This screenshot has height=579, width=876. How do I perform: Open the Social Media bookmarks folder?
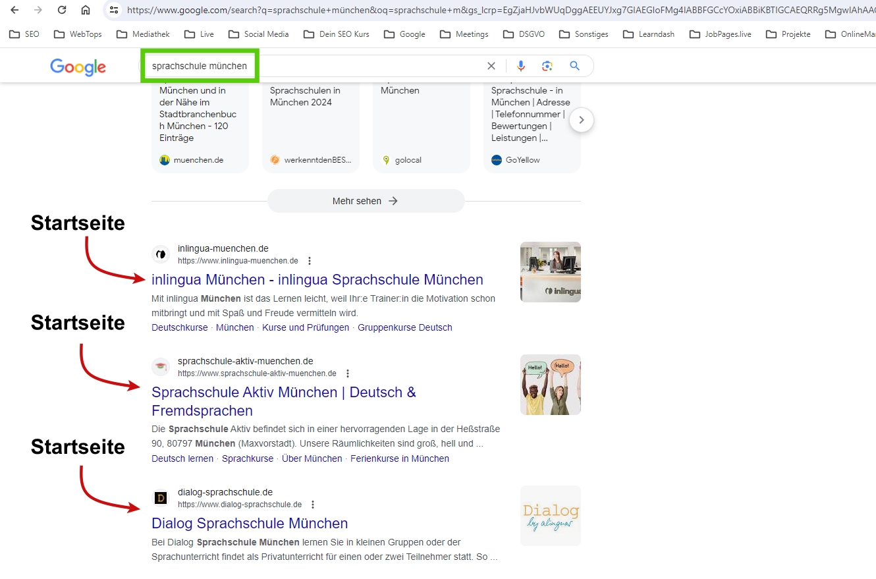(258, 34)
